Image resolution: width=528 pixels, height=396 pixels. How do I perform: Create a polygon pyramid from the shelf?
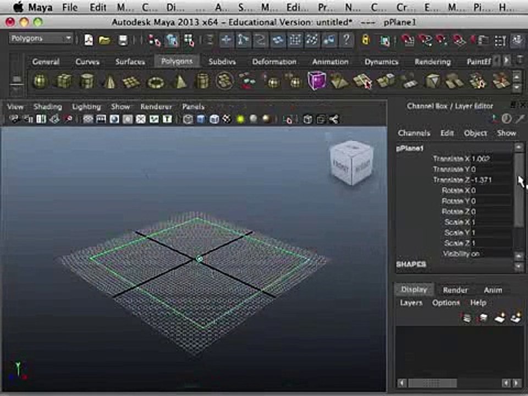click(x=180, y=82)
